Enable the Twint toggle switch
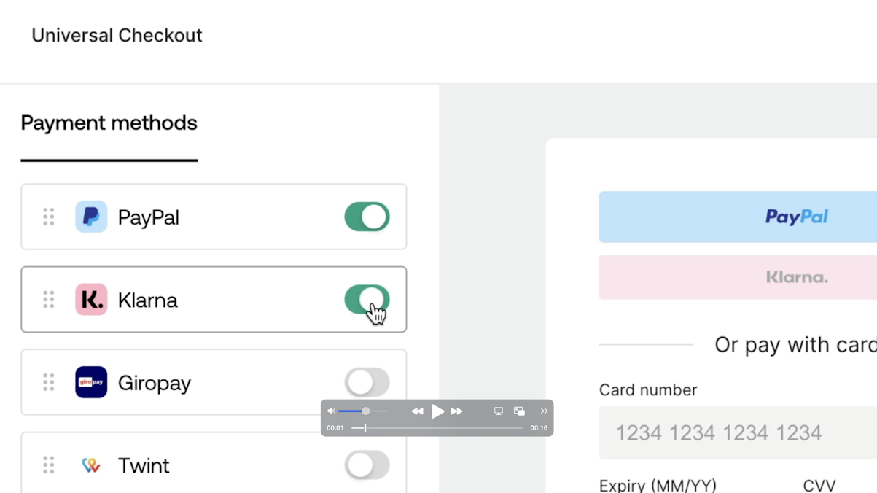This screenshot has height=493, width=877. point(367,465)
